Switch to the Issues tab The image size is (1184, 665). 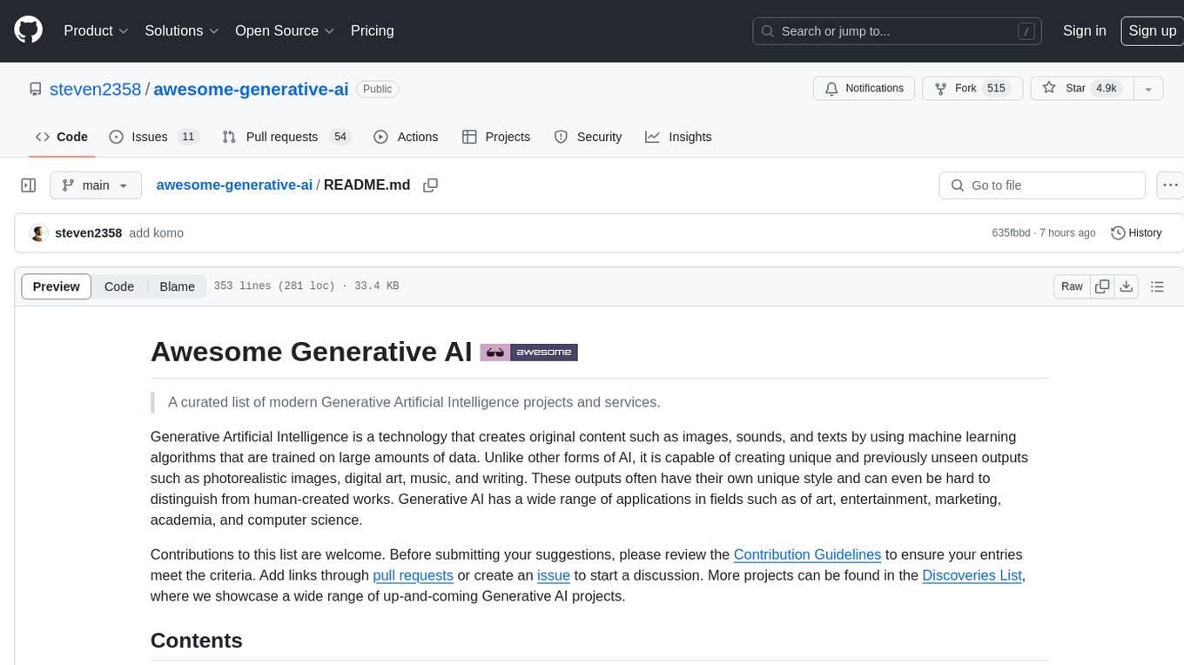154,137
